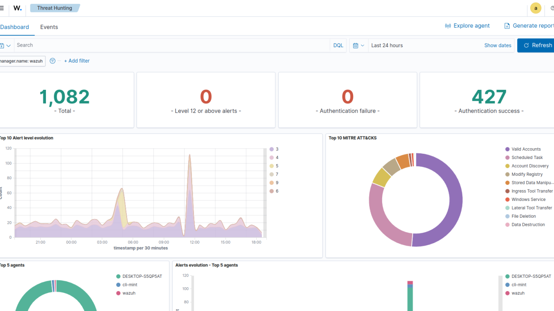Open the hamburger navigation menu
The image size is (554, 311).
pyautogui.click(x=2, y=8)
